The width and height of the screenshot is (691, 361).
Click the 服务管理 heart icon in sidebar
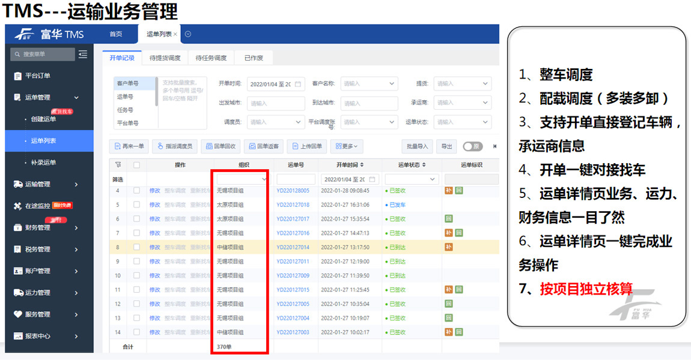[17, 314]
